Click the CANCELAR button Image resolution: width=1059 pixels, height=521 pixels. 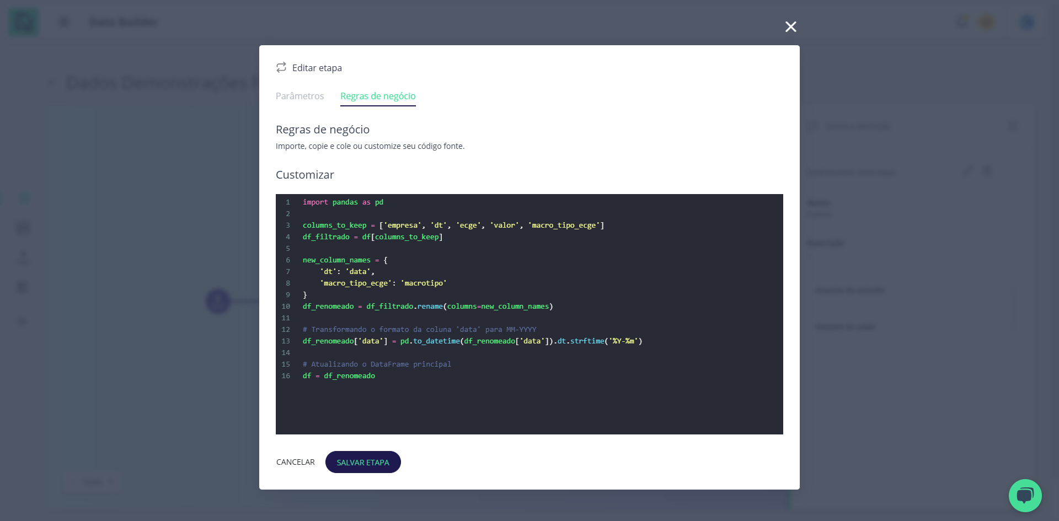tap(296, 462)
